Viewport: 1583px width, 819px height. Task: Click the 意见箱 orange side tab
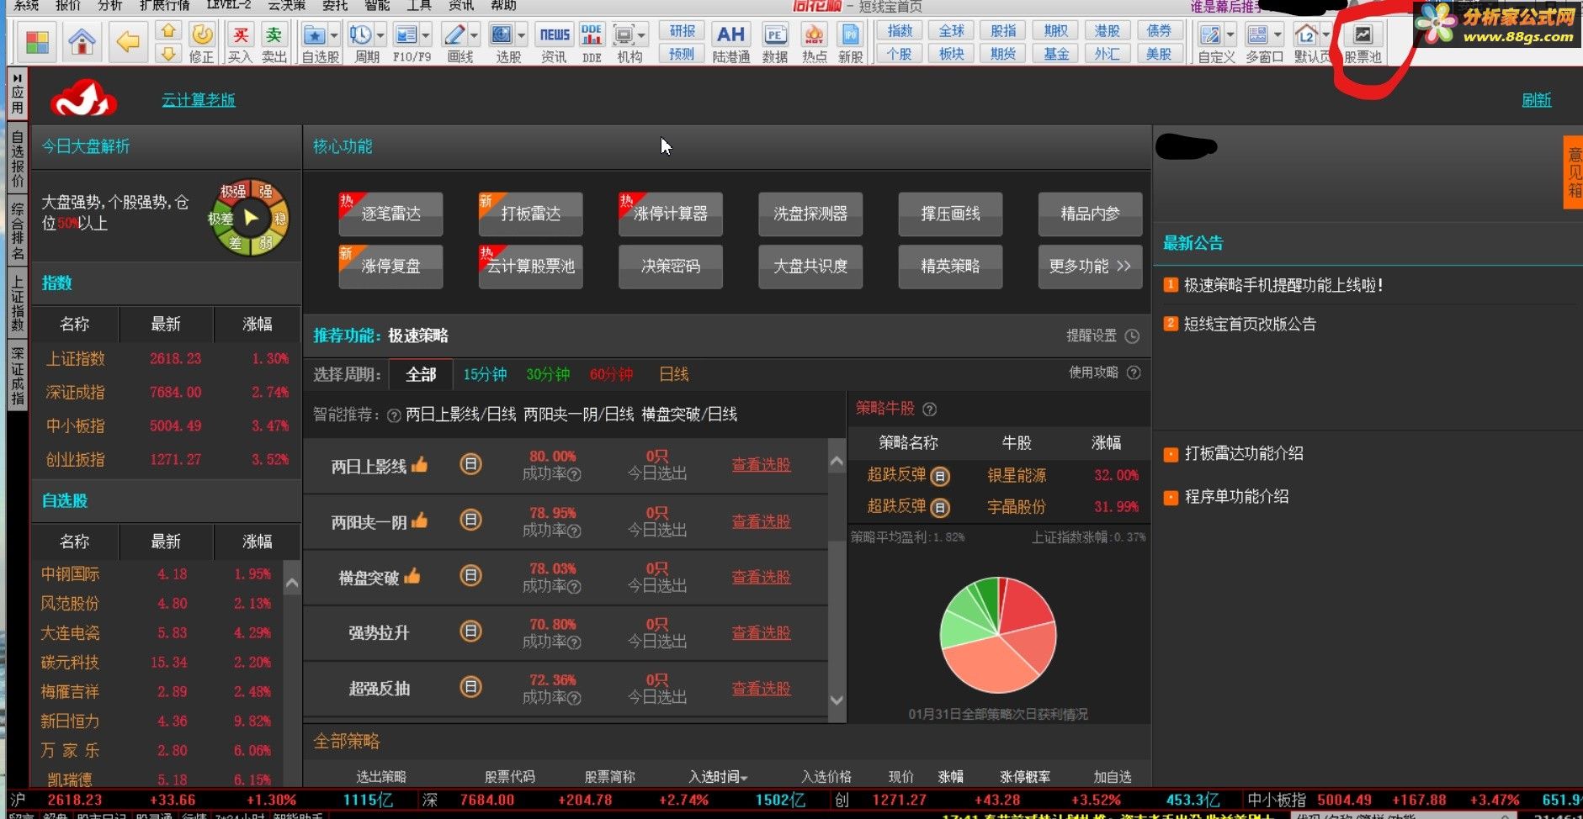tap(1574, 172)
